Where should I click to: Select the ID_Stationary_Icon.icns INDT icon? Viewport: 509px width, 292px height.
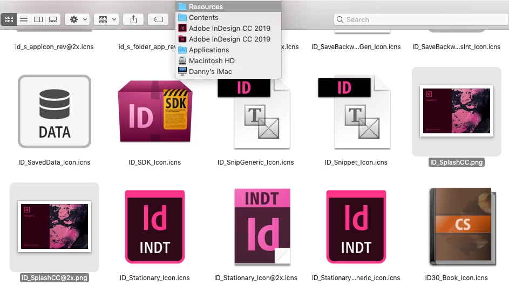pyautogui.click(x=155, y=227)
